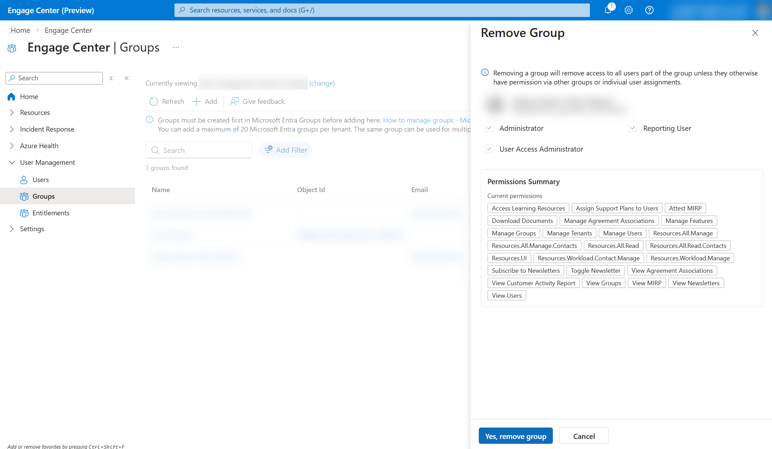Viewport: 772px width, 449px height.
Task: Click the View MIRP permission tag
Action: coord(647,283)
